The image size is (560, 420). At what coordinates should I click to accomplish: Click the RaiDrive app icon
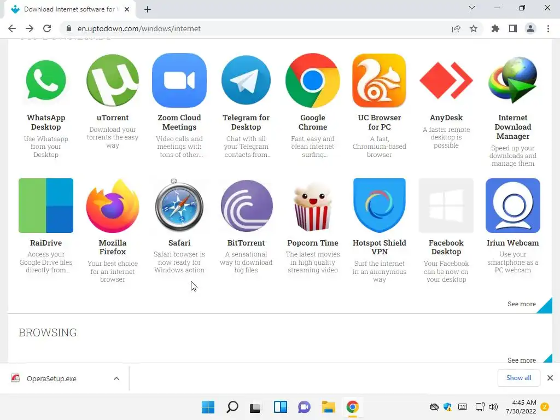click(x=46, y=206)
